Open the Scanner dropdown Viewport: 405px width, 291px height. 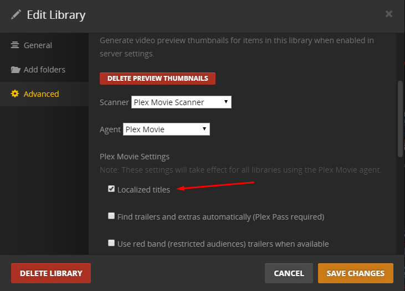(x=181, y=102)
